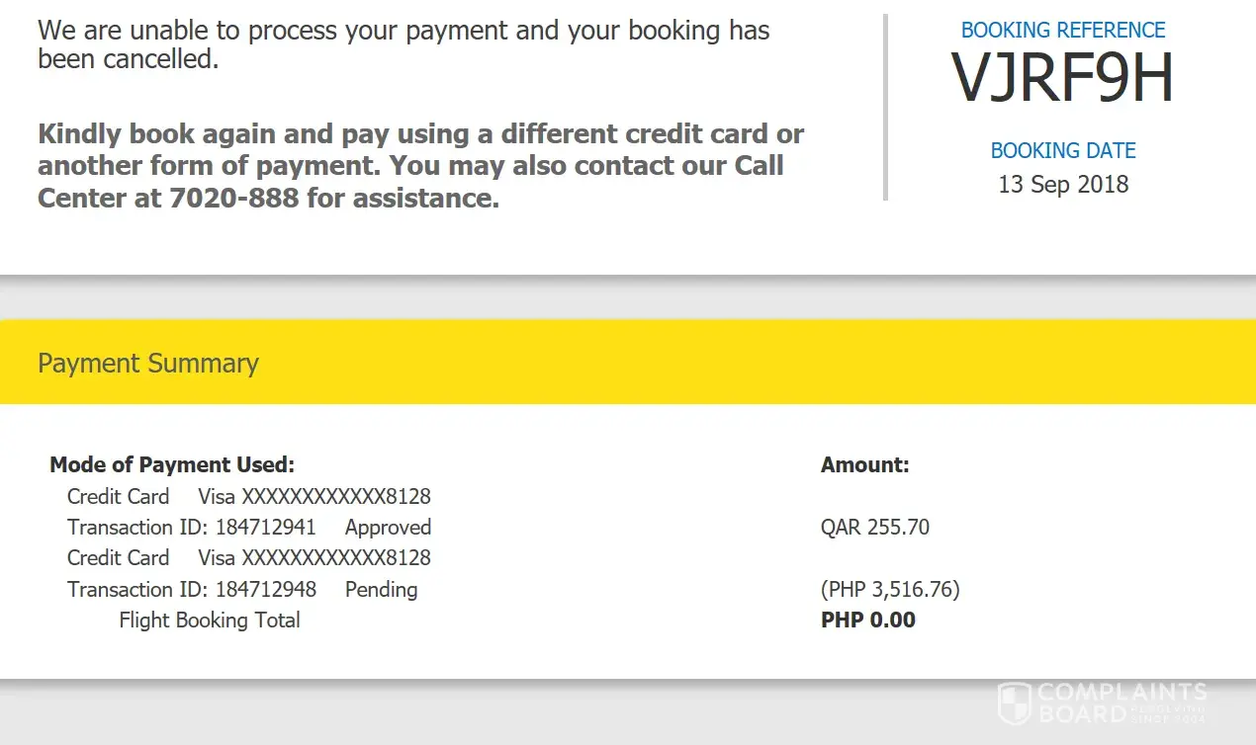Click the BOOKING REFERENCE label

point(1063,31)
